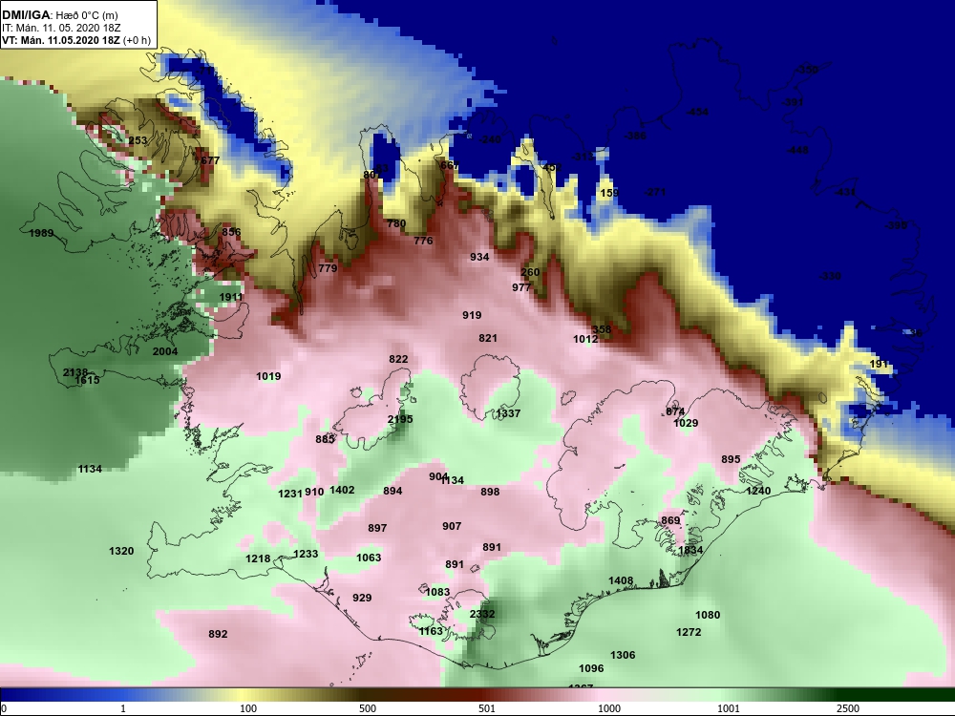This screenshot has height=716, width=955.
Task: Click the map value 2138
Action: tap(75, 372)
